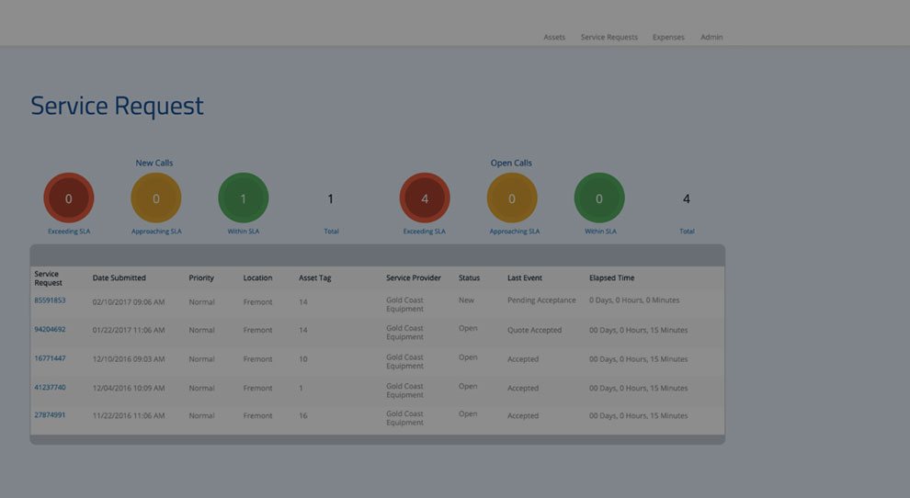
Task: Open service request 85591853
Action: 50,300
